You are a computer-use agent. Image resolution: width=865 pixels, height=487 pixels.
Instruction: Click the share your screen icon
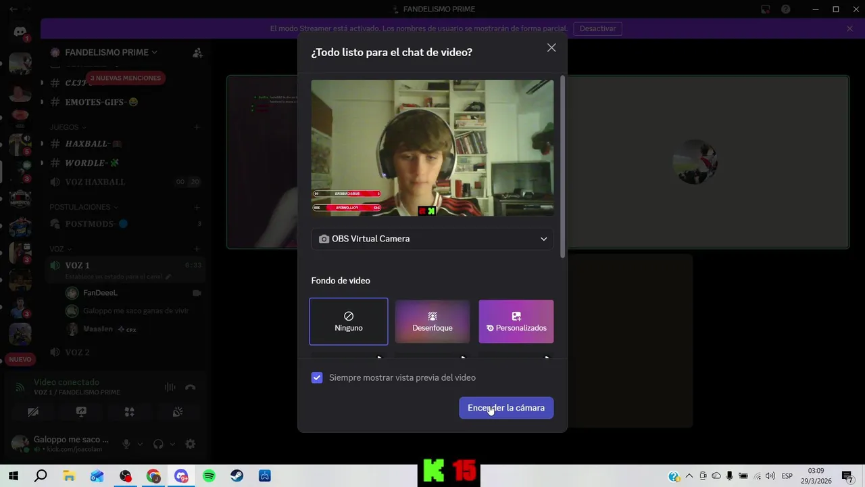(x=81, y=412)
